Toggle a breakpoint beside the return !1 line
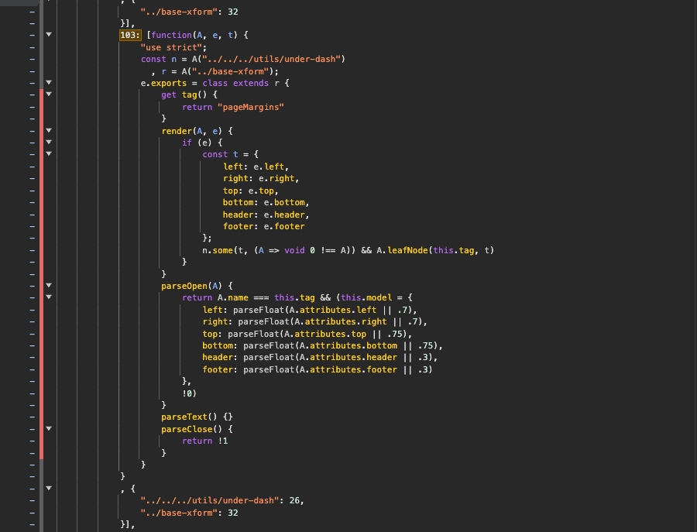697x532 pixels. [x=31, y=440]
